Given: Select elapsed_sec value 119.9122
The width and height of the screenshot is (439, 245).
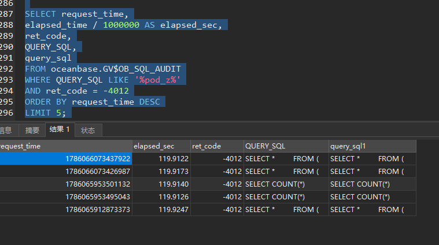Looking at the screenshot, I should [161, 158].
